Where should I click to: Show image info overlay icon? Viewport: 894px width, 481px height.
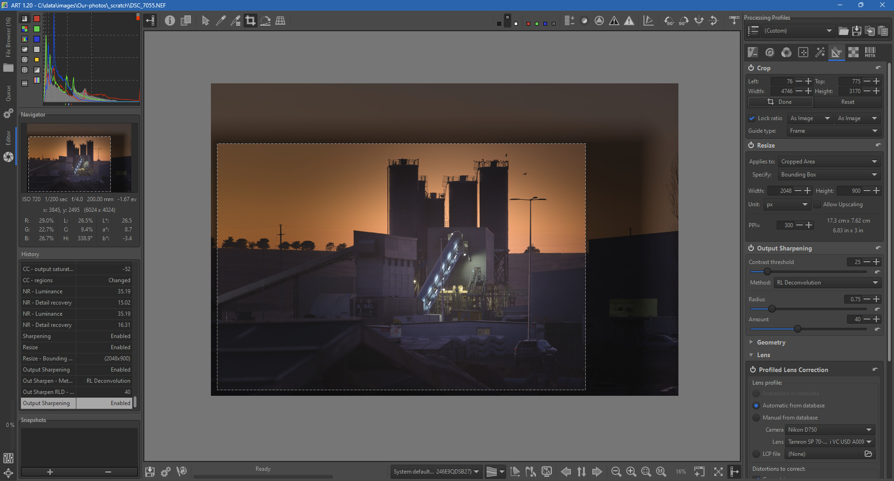click(x=170, y=20)
